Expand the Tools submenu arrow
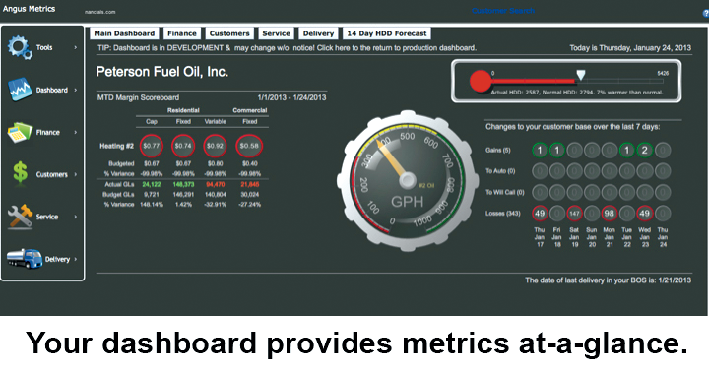This screenshot has width=709, height=374. pyautogui.click(x=76, y=47)
